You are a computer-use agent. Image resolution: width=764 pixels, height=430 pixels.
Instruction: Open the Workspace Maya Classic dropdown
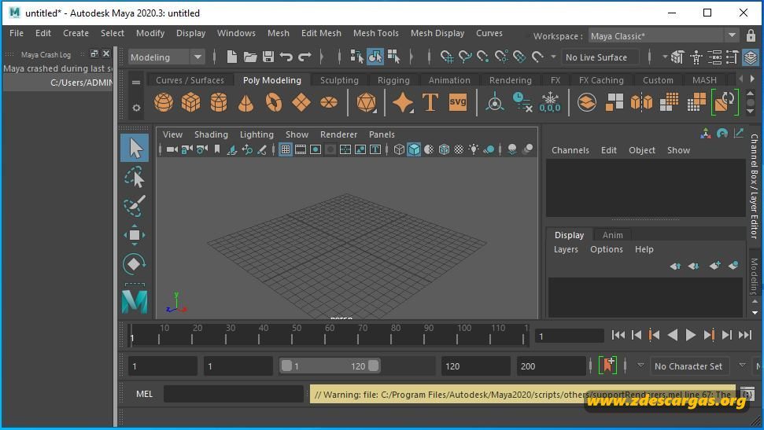pyautogui.click(x=663, y=36)
